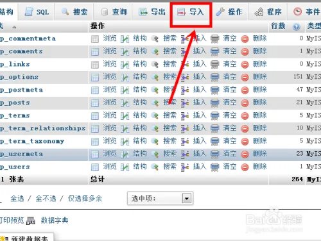The image size is (321, 241).
Task: Browse icon for p_commentmeta table
Action: (95, 39)
